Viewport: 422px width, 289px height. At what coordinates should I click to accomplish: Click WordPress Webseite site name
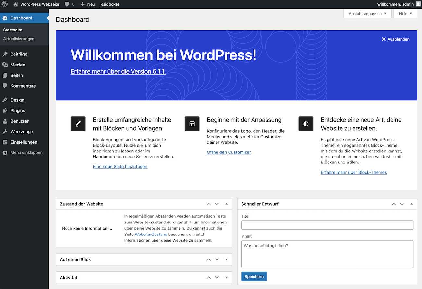40,4
